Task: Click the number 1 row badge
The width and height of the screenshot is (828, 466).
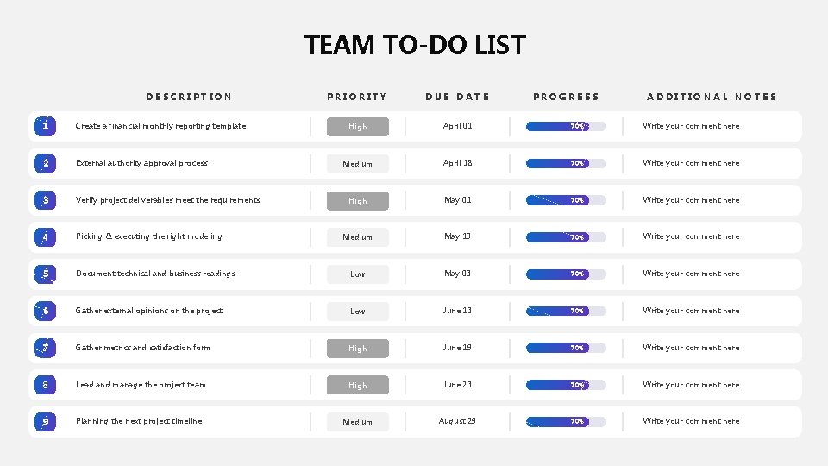Action: point(46,126)
